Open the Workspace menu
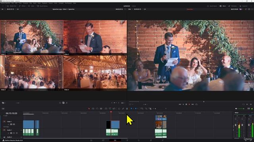Viewport: 254px width, 142px height. (68, 3)
